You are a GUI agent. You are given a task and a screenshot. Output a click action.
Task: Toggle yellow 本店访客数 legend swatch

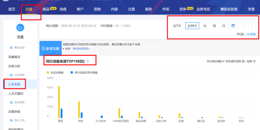pos(48,73)
